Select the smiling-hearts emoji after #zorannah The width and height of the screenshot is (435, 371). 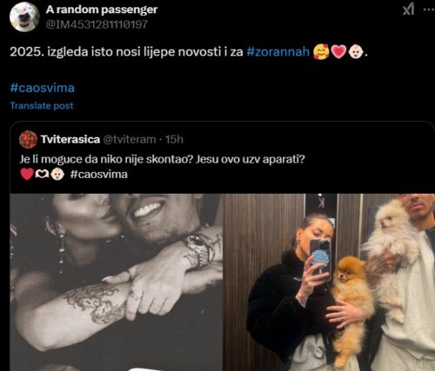pos(321,52)
